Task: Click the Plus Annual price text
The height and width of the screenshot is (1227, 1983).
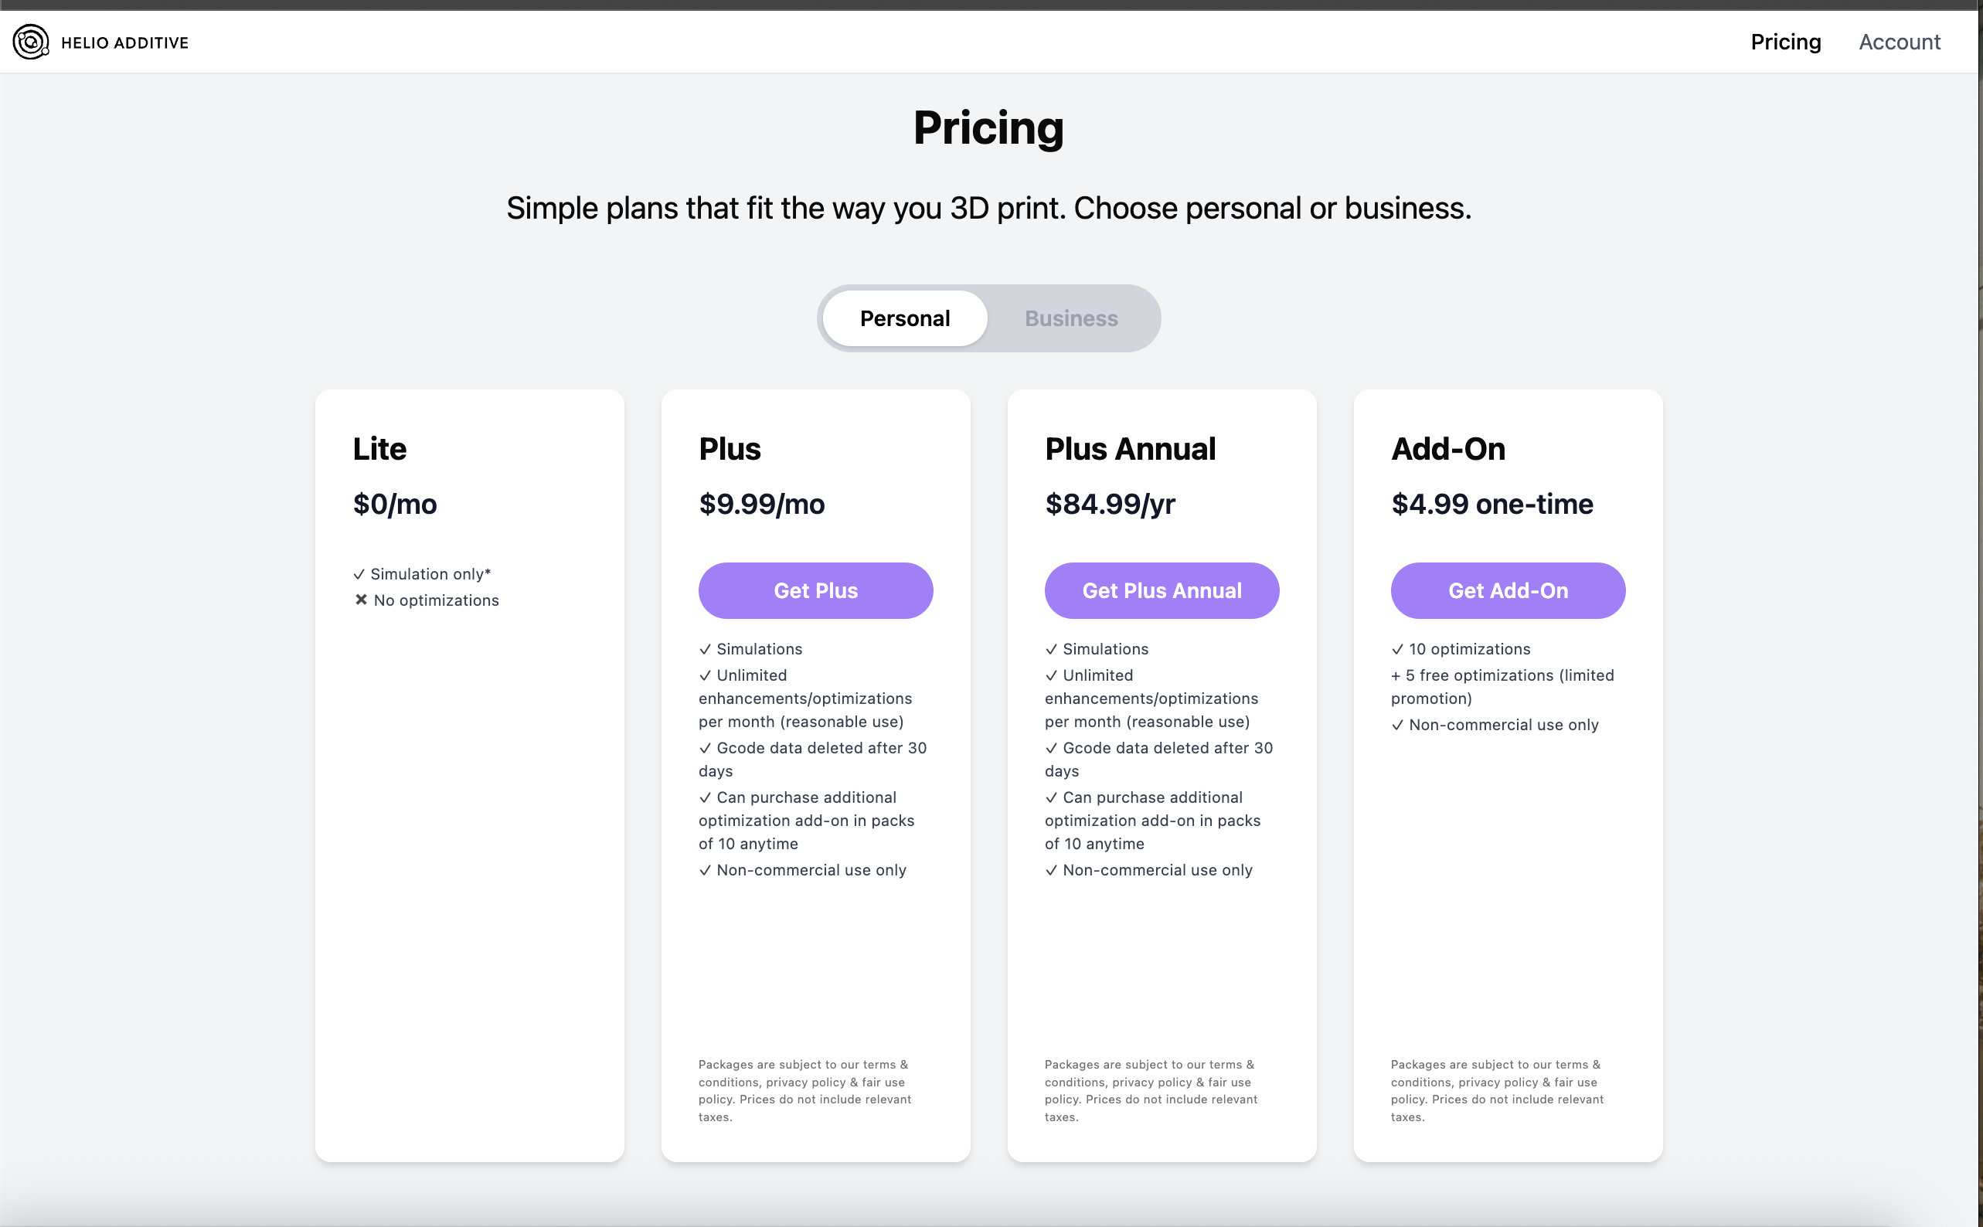Action: (1109, 503)
